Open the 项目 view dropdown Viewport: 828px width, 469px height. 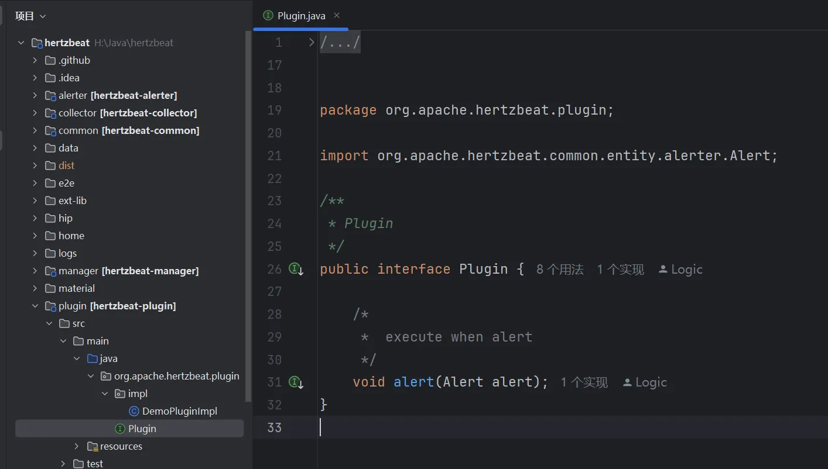(30, 16)
